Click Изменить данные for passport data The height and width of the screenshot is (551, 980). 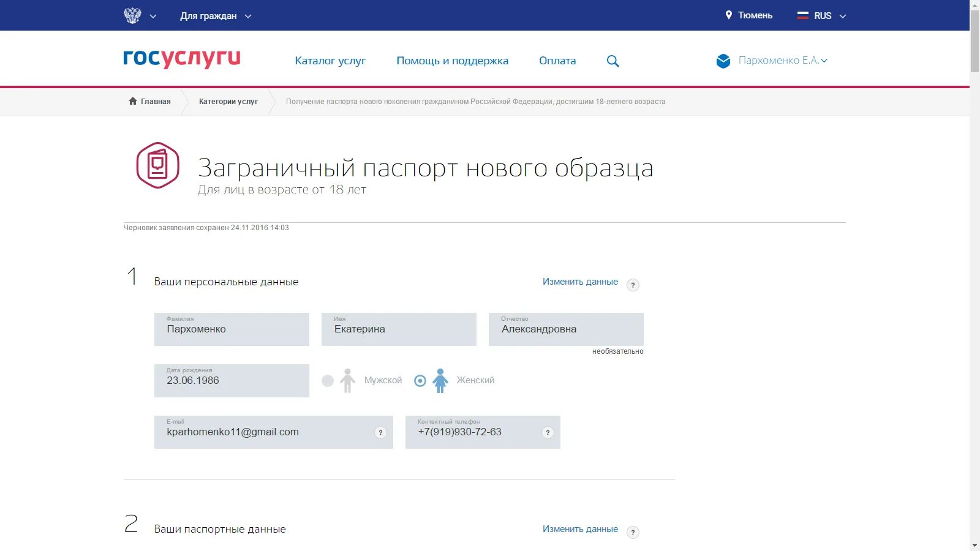580,529
